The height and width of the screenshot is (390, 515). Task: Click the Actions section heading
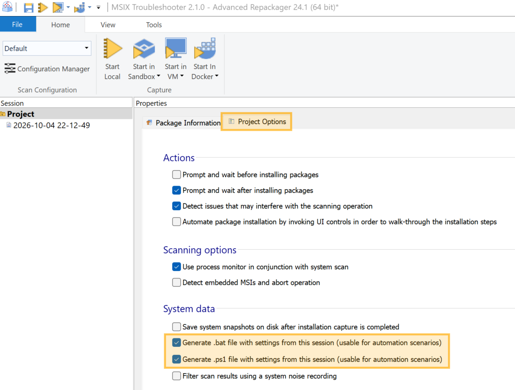pyautogui.click(x=179, y=158)
